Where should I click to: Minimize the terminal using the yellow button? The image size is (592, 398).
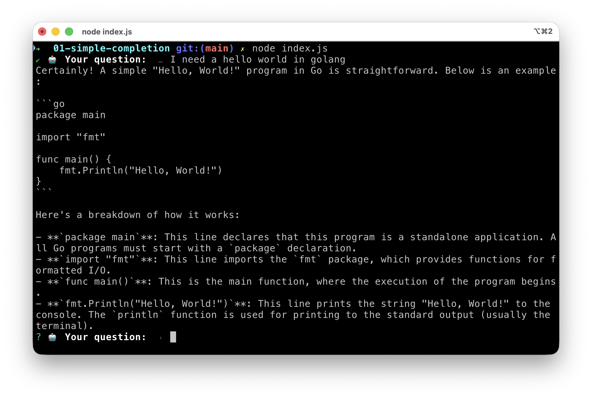[56, 32]
